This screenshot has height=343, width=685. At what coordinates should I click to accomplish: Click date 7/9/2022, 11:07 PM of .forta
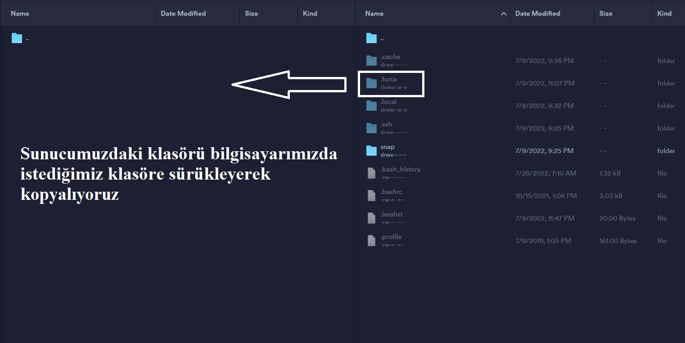point(545,83)
